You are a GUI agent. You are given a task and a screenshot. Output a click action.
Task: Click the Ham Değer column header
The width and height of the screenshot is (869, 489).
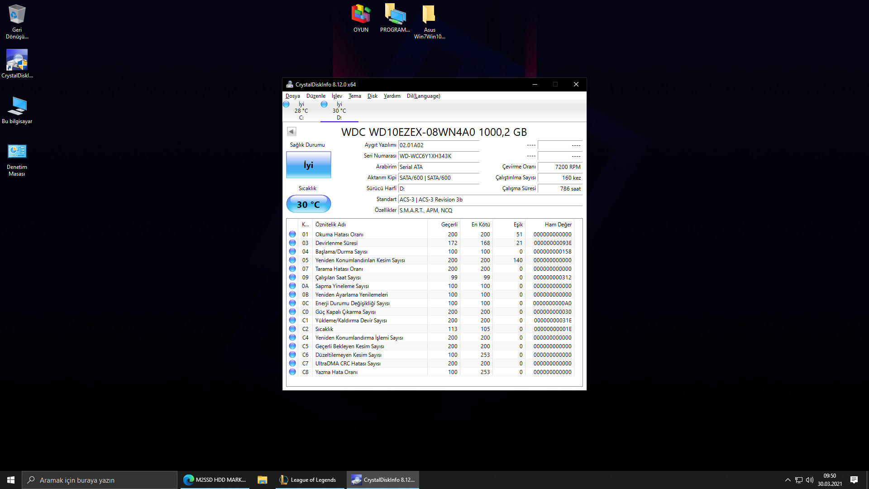[558, 225]
